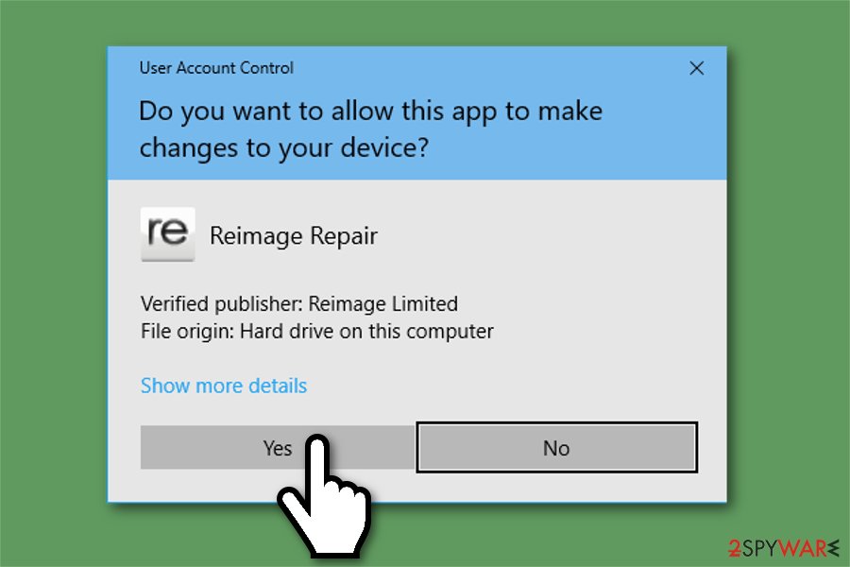This screenshot has height=567, width=850.
Task: Close the User Account Control dialog
Action: pyautogui.click(x=697, y=68)
